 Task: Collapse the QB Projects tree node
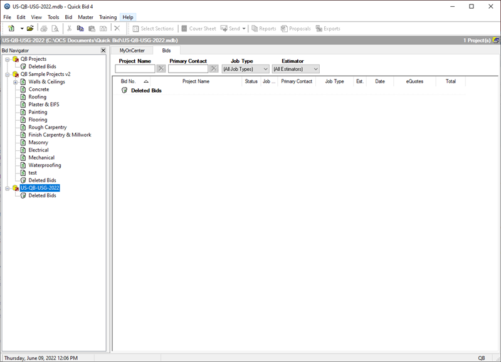coord(8,59)
